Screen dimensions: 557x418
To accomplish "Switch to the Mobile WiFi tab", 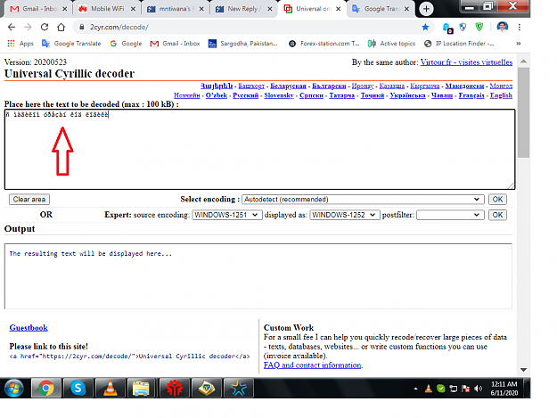I will point(107,9).
